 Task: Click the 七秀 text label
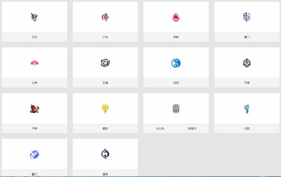point(34,83)
